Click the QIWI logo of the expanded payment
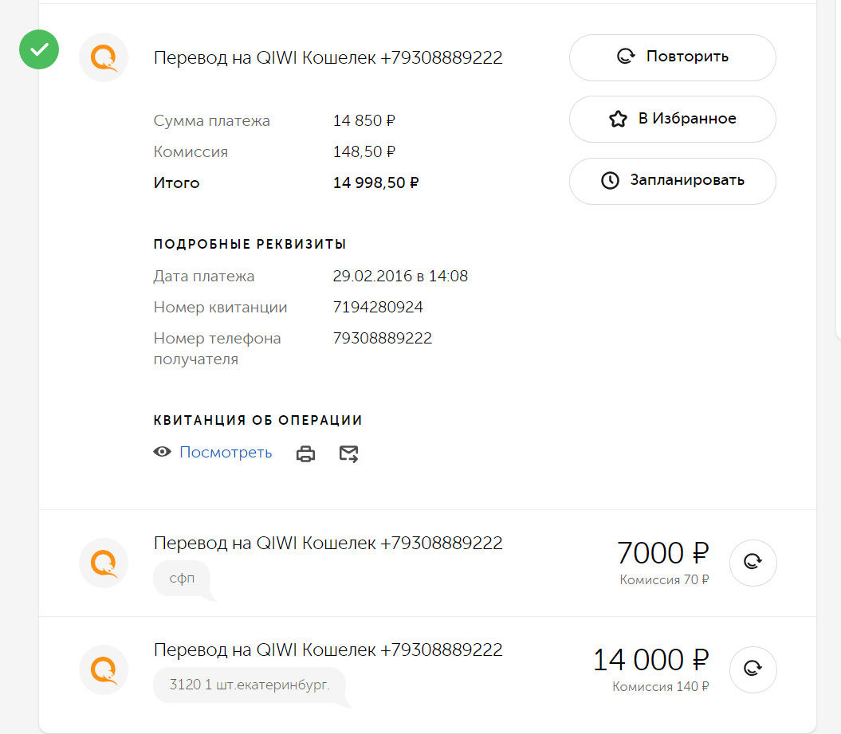 click(x=104, y=57)
